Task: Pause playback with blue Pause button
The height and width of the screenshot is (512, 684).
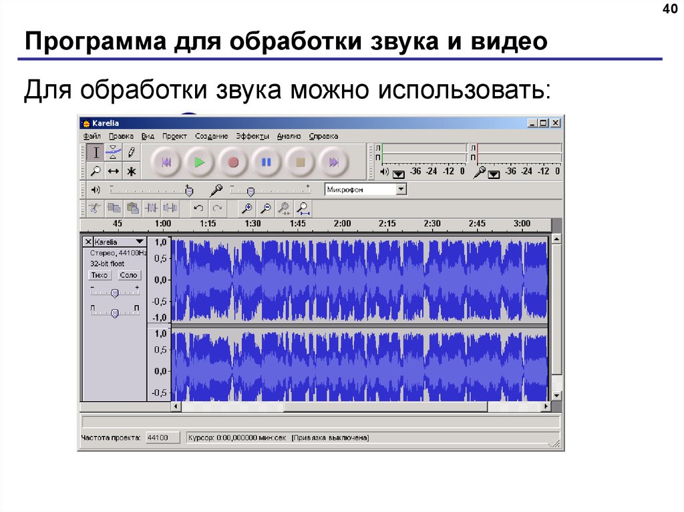Action: coord(266,163)
